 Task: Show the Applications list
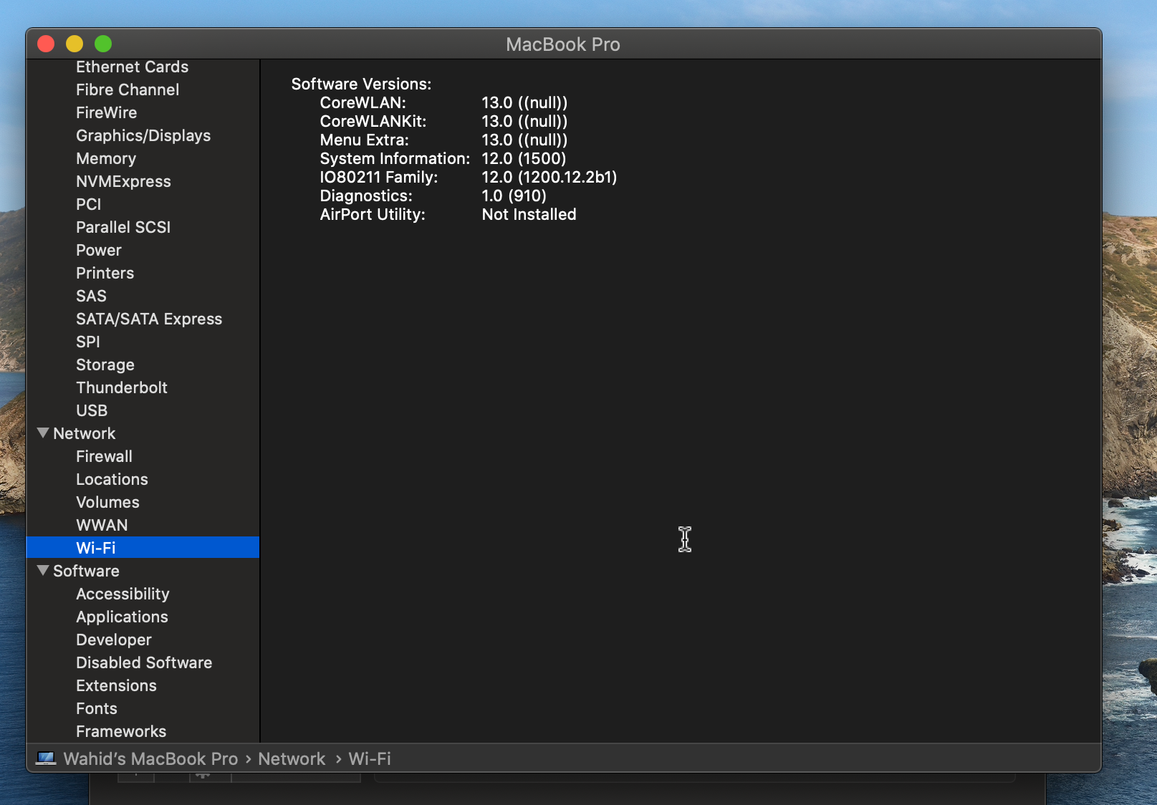click(123, 617)
